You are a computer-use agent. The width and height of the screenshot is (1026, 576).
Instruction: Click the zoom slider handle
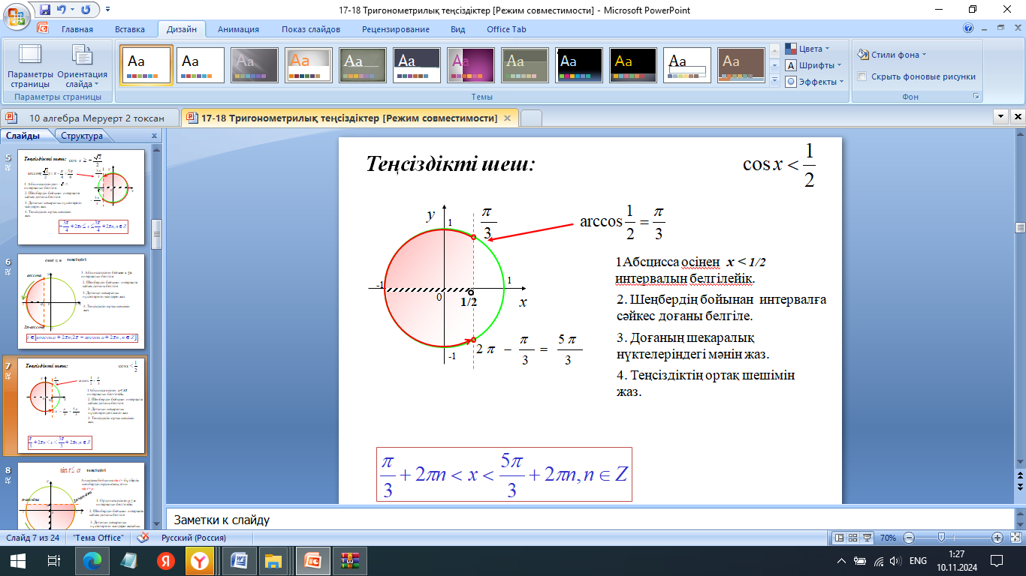point(942,538)
